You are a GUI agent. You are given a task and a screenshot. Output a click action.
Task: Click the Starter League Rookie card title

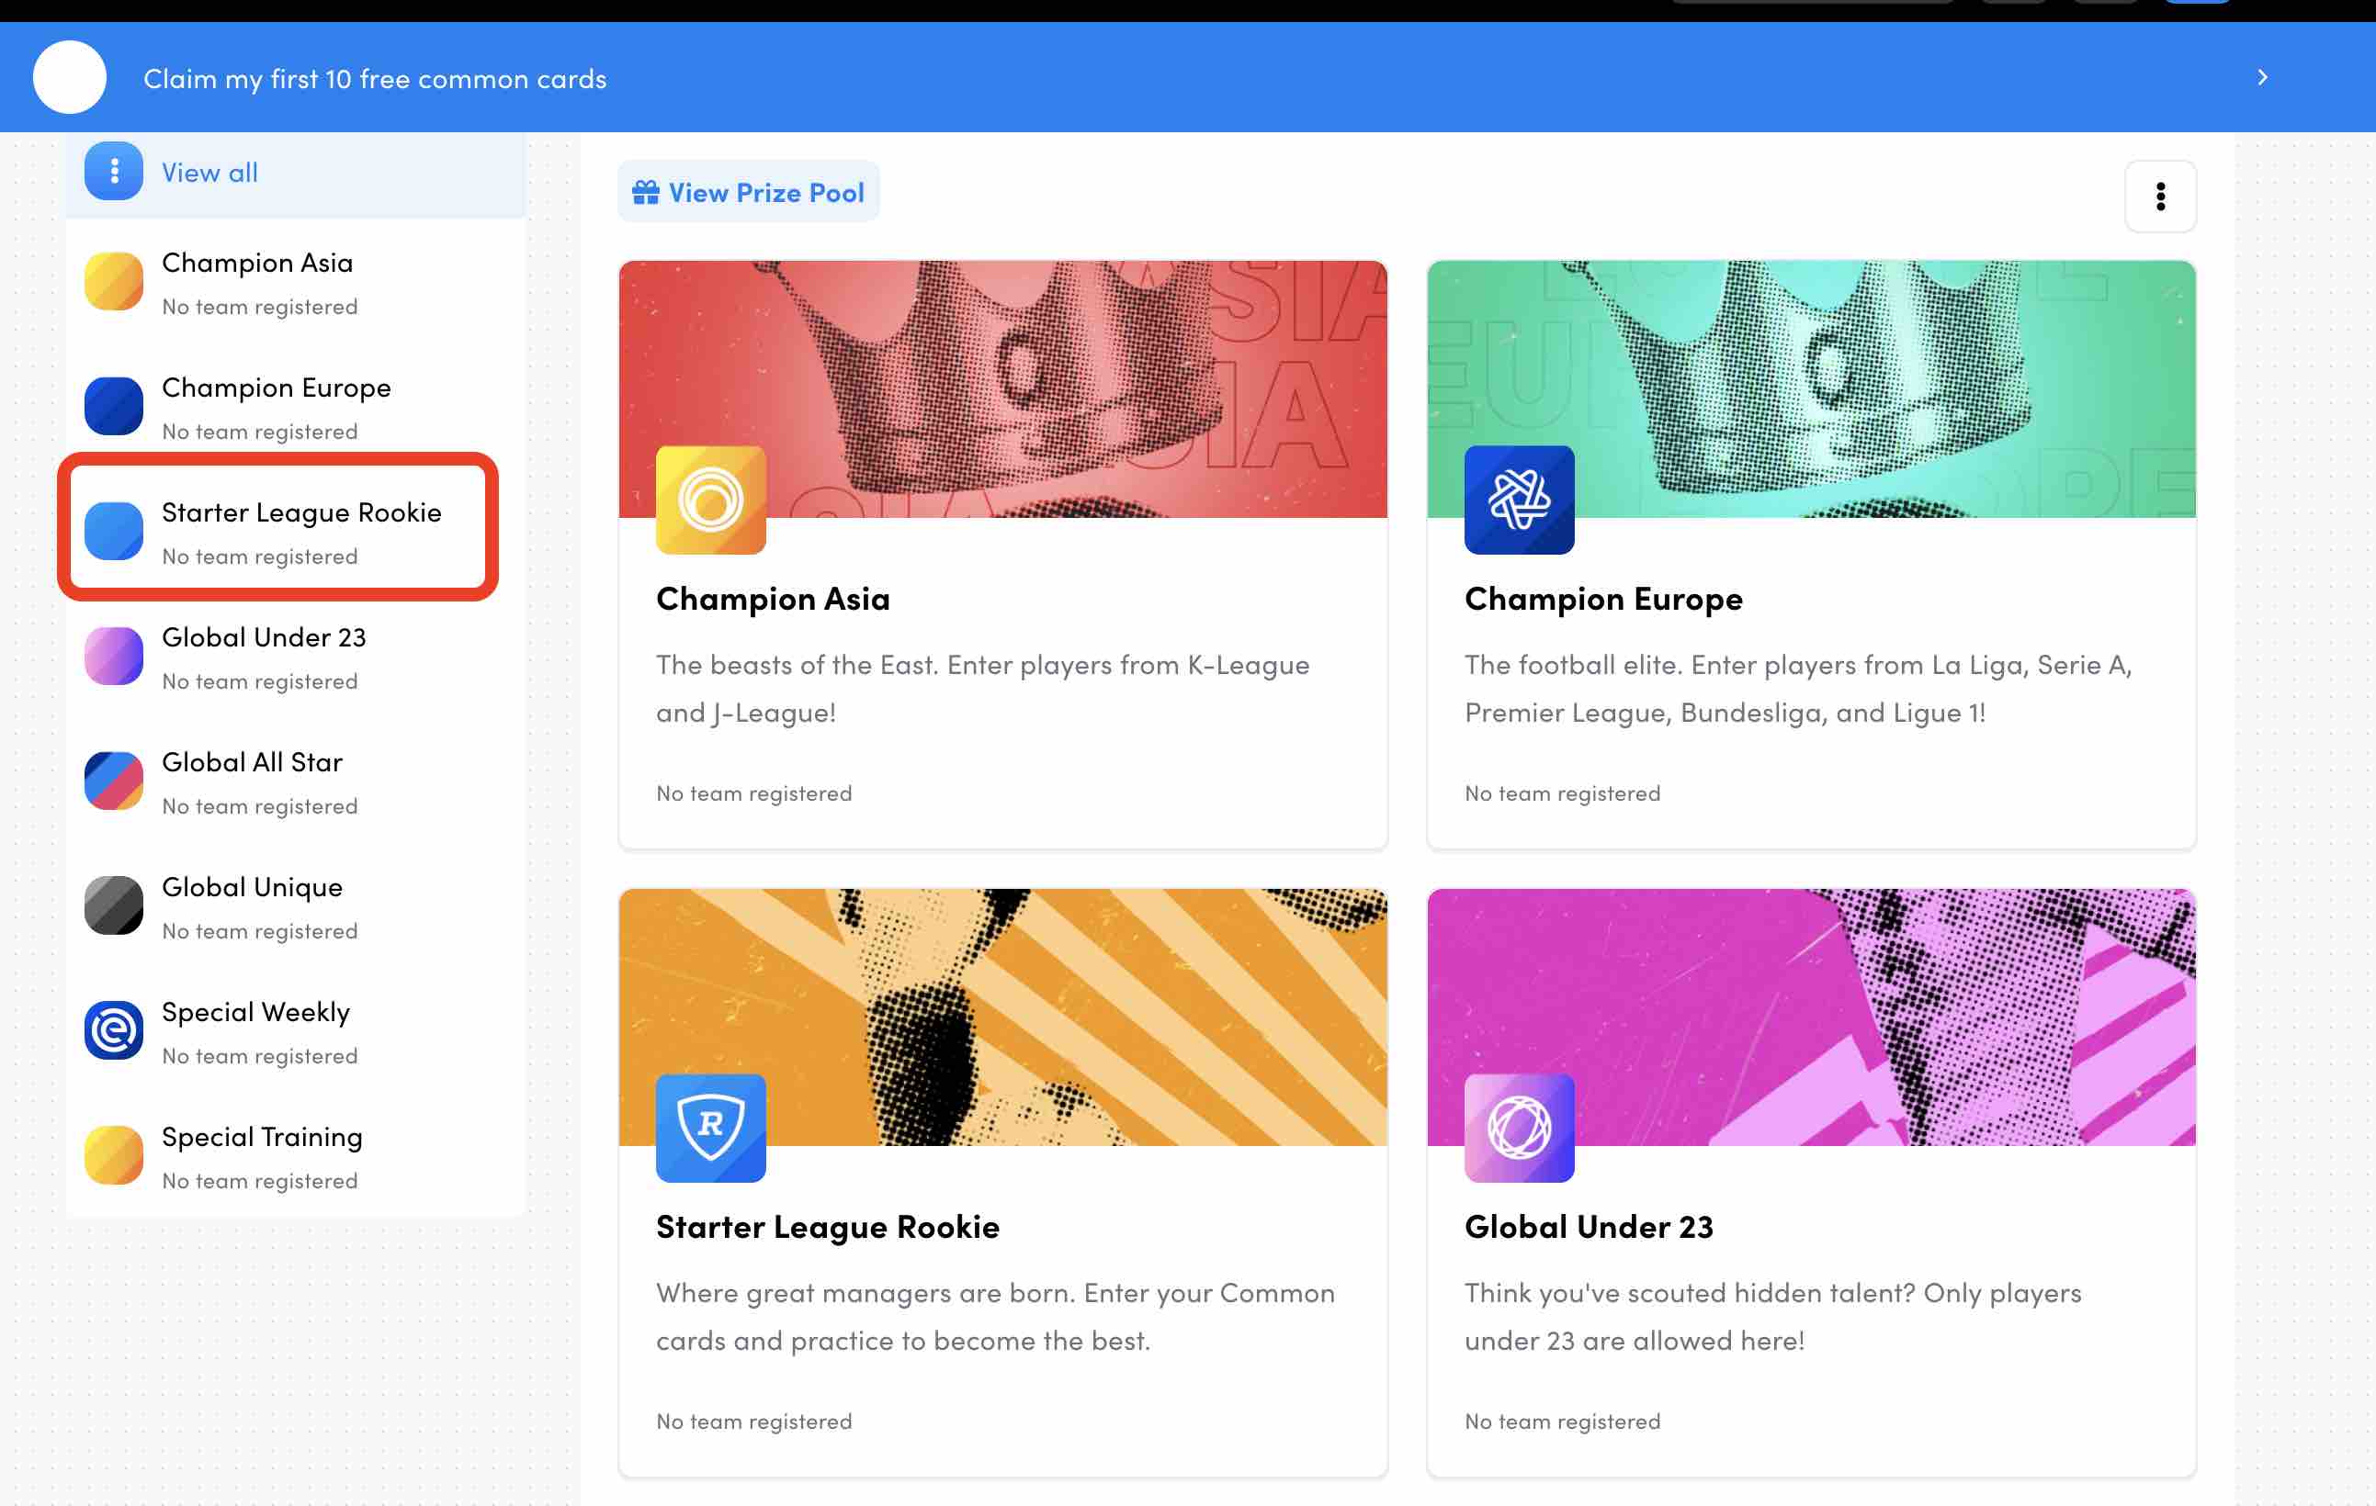coord(827,1227)
